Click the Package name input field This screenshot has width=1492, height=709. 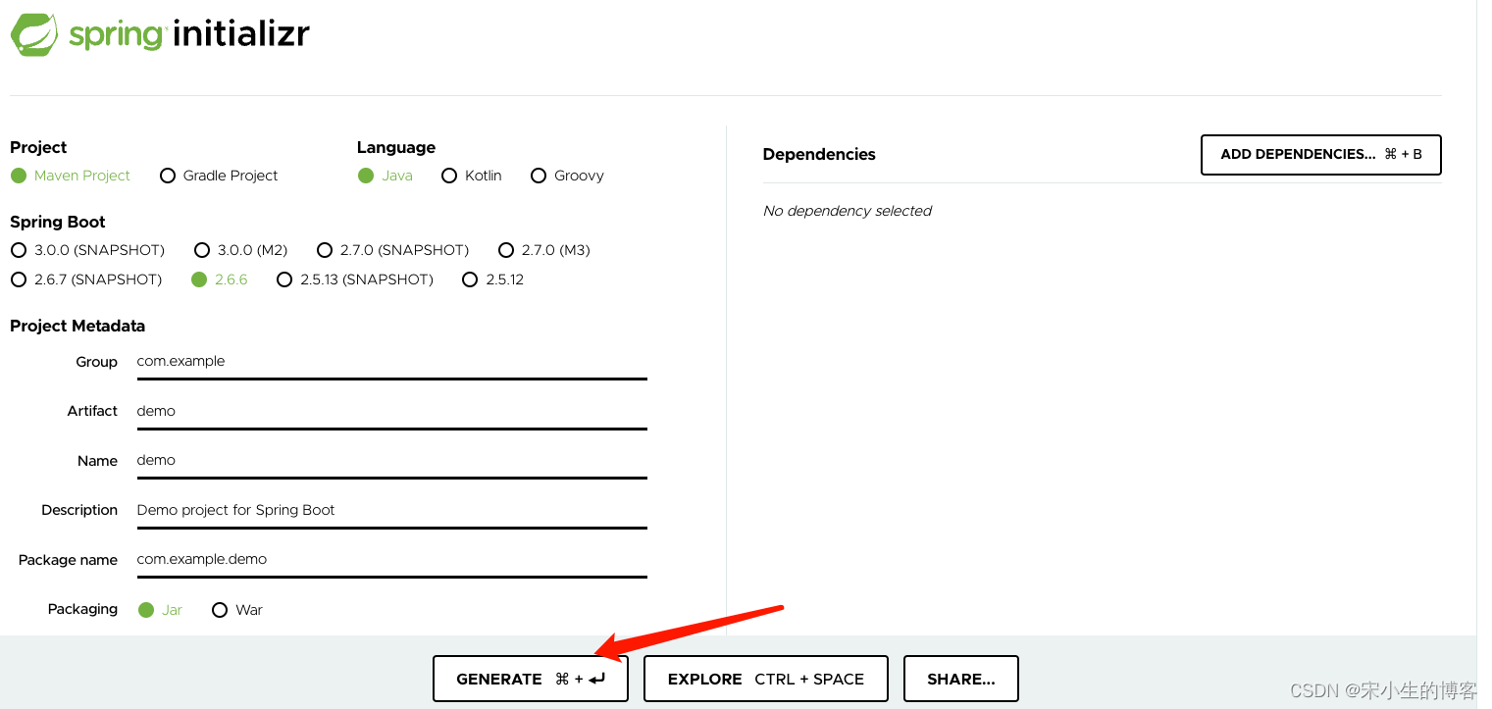(x=391, y=559)
